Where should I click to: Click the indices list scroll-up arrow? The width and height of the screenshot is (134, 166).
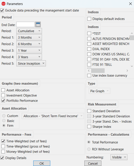[132, 33]
